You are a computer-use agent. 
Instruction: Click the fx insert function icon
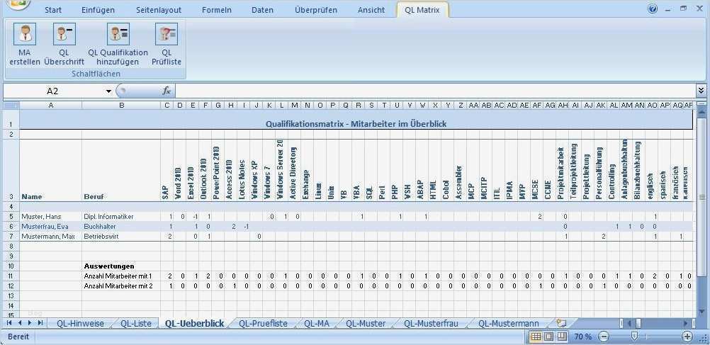[167, 91]
